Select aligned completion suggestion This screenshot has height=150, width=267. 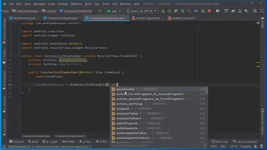(159, 109)
